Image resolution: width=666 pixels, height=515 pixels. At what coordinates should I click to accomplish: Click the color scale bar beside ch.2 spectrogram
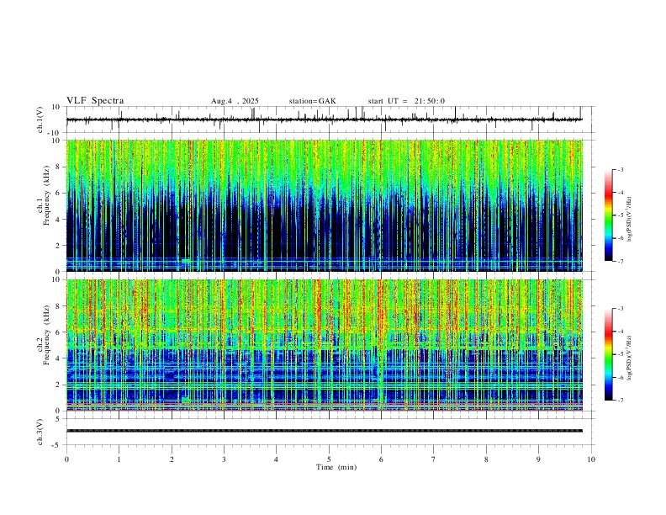(x=608, y=354)
